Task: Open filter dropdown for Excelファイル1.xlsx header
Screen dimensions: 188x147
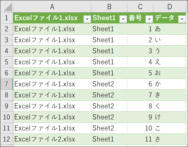Action: [x=87, y=19]
